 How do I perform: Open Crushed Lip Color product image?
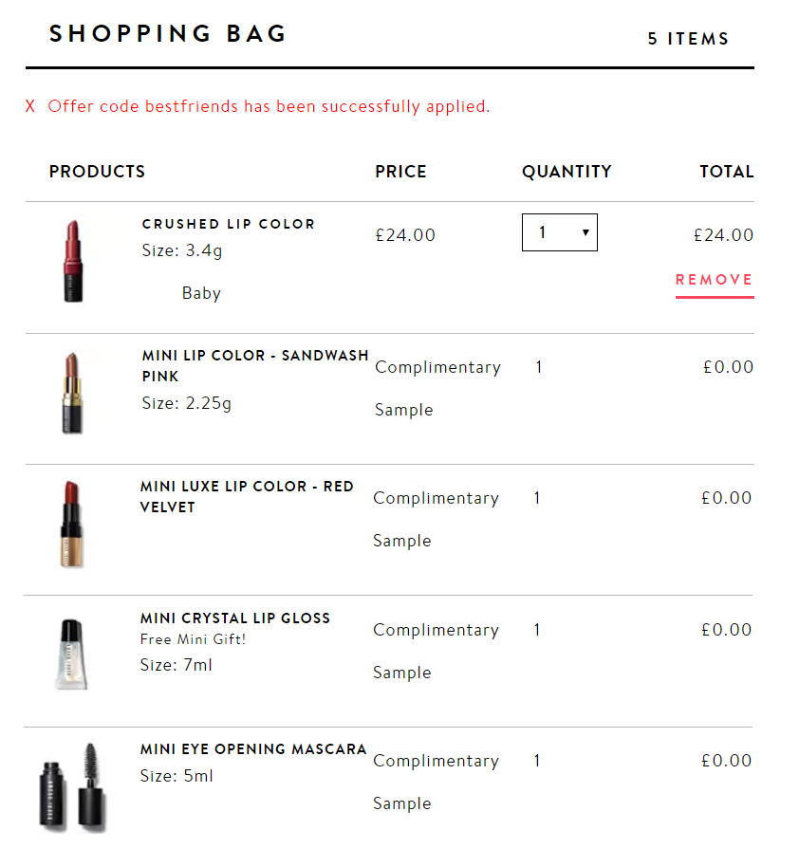73,261
